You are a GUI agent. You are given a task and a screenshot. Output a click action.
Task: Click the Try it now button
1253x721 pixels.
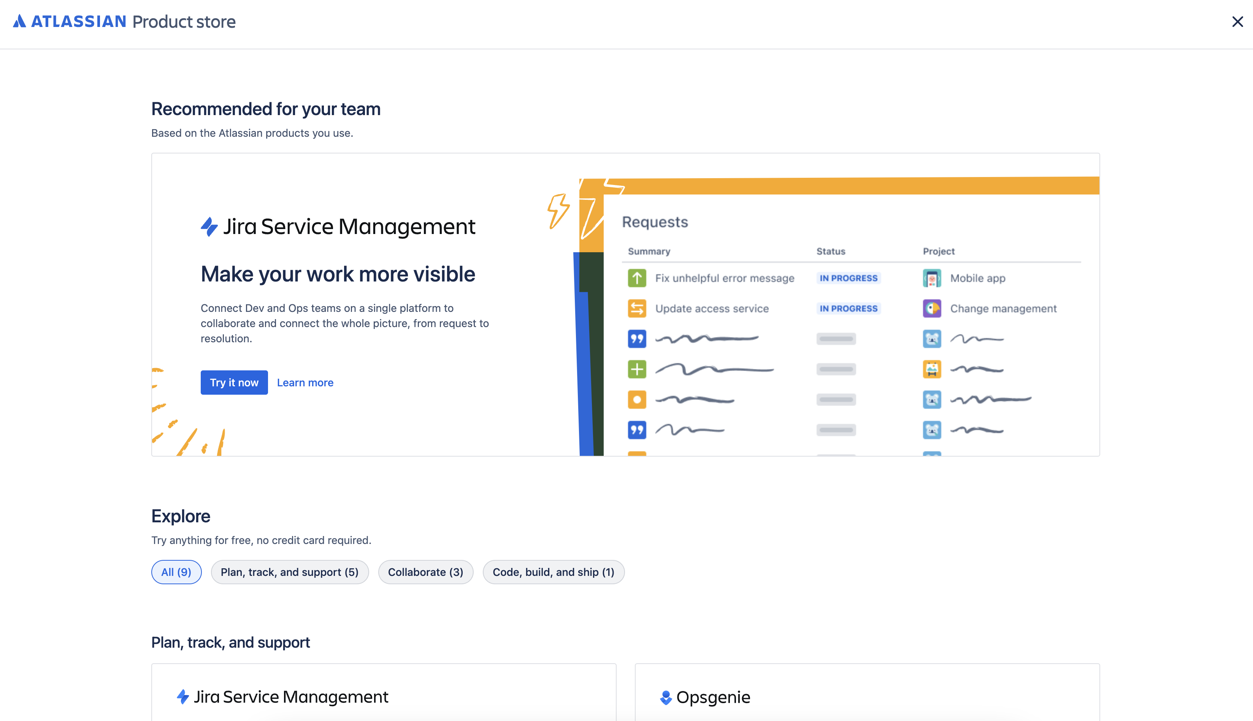[234, 382]
